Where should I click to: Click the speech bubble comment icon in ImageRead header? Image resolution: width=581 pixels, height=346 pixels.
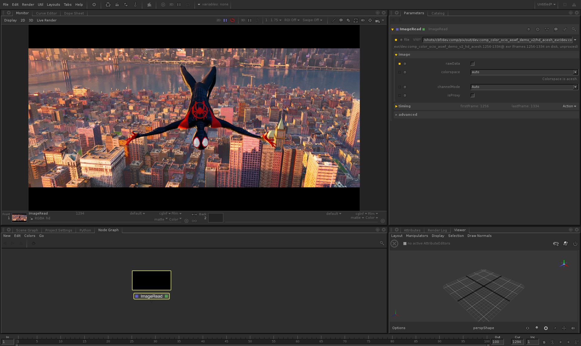pyautogui.click(x=556, y=29)
